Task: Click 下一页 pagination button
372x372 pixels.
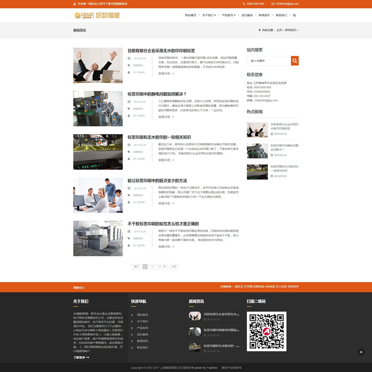Action: click(162, 267)
